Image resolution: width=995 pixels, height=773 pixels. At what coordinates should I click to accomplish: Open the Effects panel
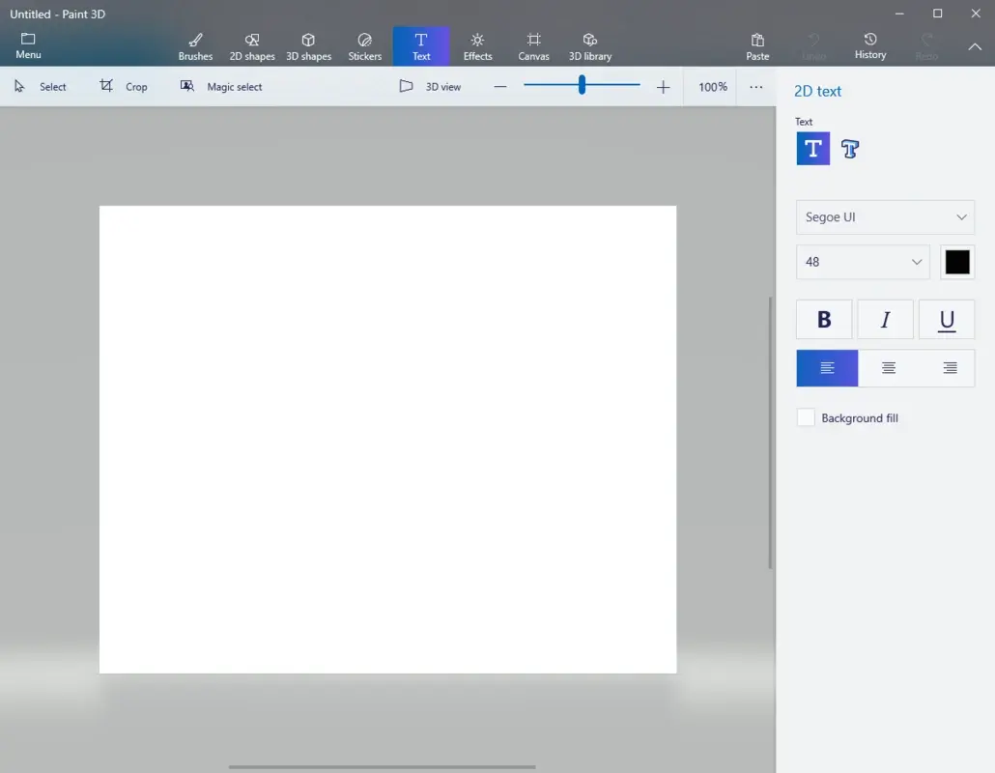coord(477,44)
